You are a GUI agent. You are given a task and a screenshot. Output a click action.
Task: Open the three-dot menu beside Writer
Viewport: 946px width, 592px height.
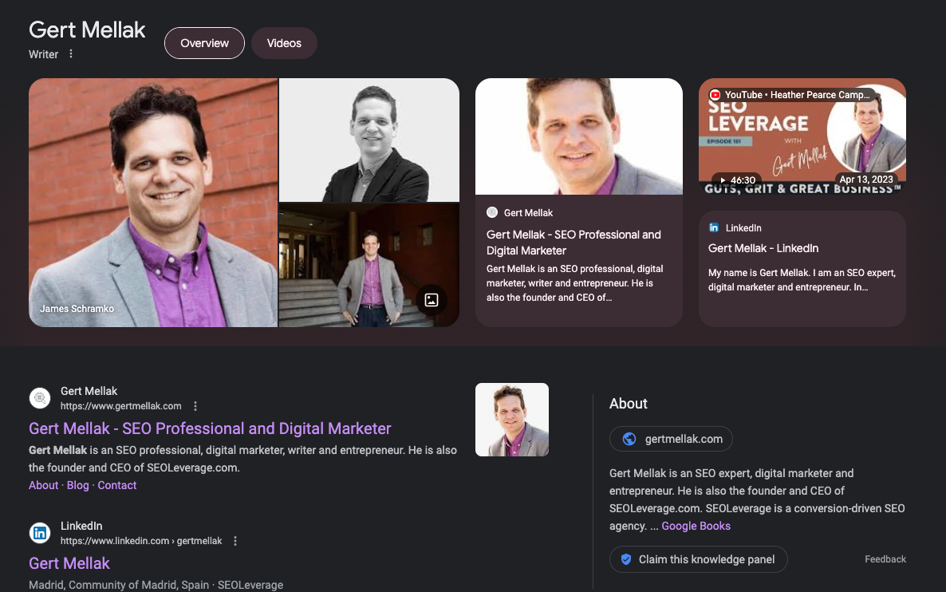[x=70, y=53]
